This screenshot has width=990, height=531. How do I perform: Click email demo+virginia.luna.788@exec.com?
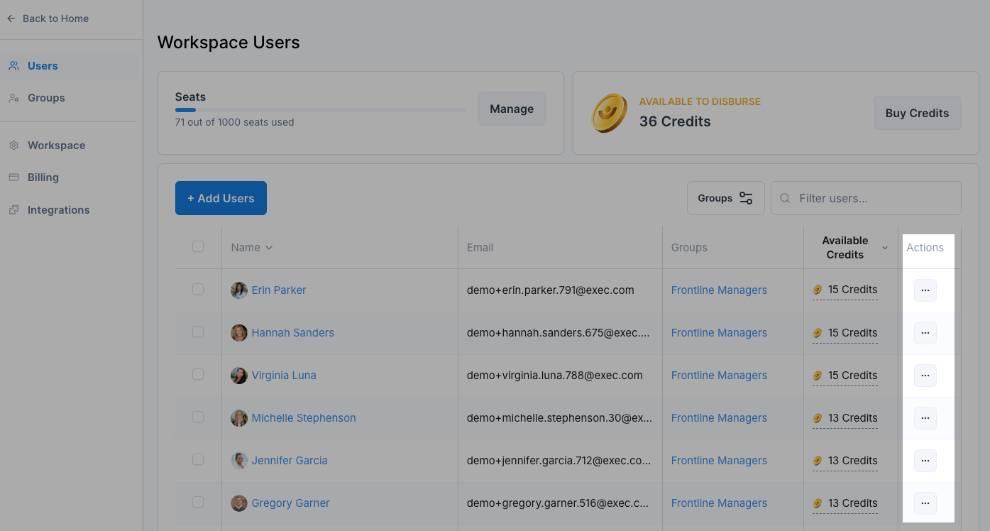point(554,376)
